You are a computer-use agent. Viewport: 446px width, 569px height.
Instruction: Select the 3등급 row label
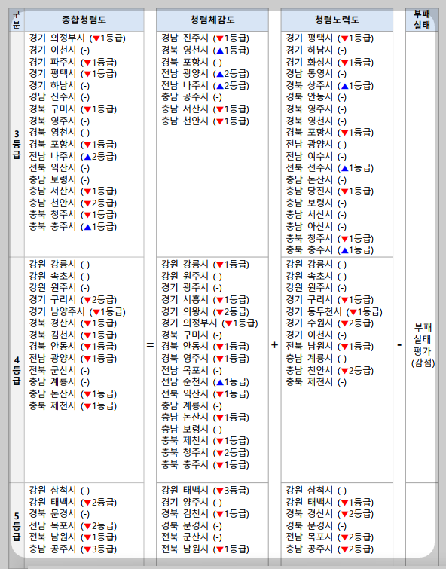(x=17, y=145)
